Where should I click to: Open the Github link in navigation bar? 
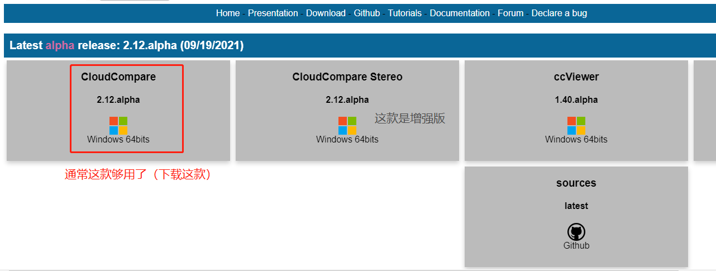point(367,13)
